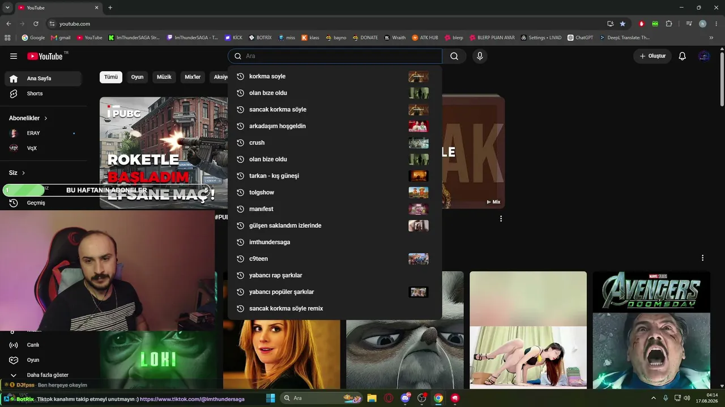The image size is (725, 407).
Task: Click the red hand extension icon
Action: pyautogui.click(x=641, y=24)
